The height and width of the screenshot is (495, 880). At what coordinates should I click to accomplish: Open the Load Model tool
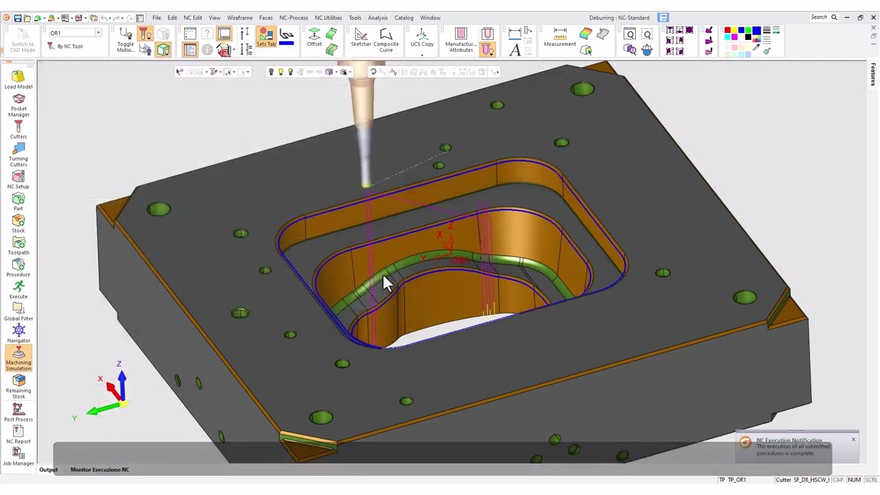[19, 80]
